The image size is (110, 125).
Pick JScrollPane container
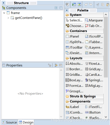click(94, 36)
